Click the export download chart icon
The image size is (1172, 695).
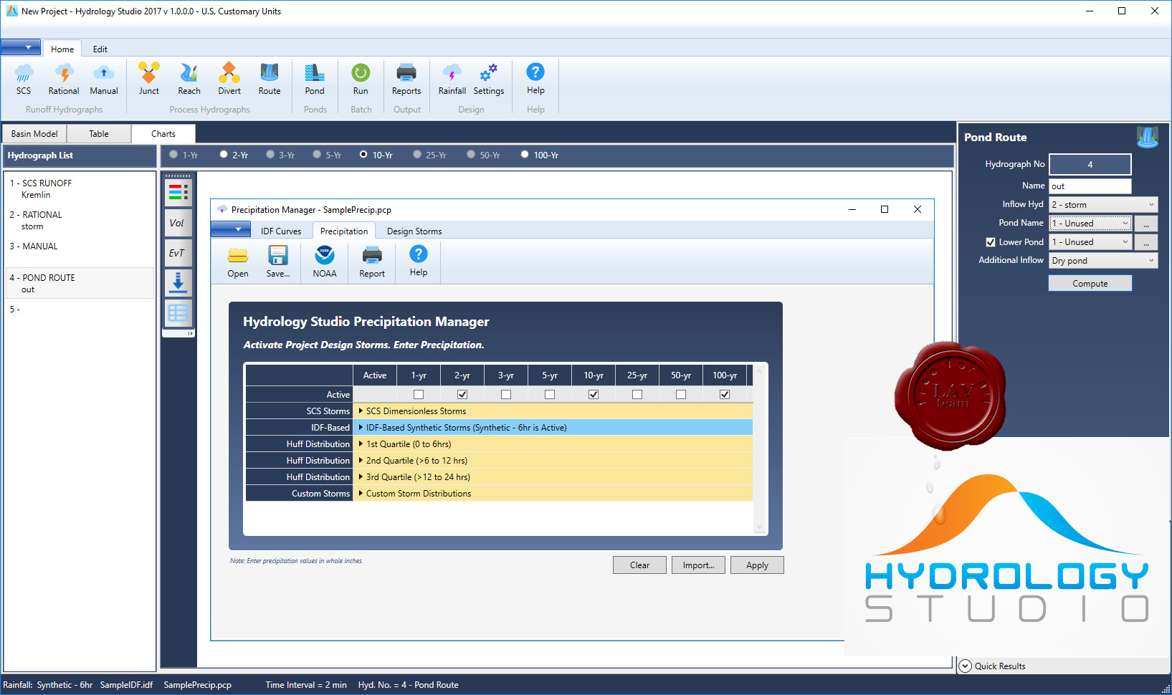pyautogui.click(x=178, y=282)
